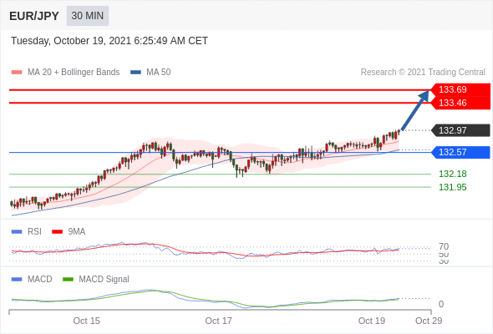Click the 30 MIN timeframe button
Image resolution: width=493 pixels, height=334 pixels.
pos(88,16)
